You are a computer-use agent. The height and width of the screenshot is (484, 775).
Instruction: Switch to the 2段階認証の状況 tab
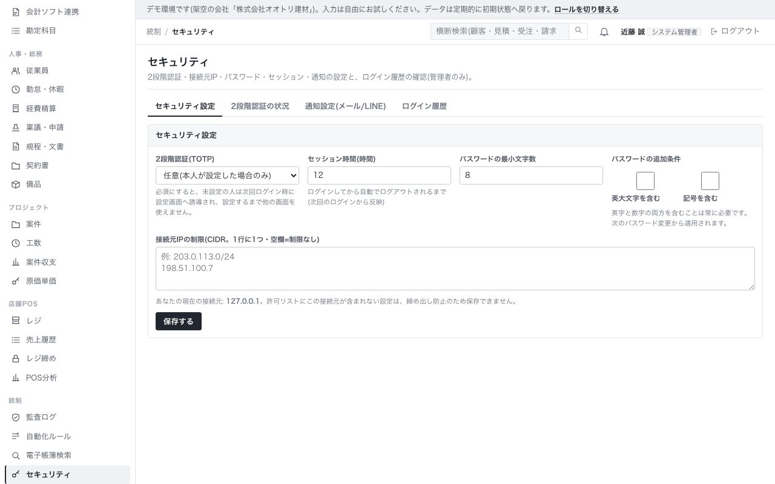tap(260, 106)
